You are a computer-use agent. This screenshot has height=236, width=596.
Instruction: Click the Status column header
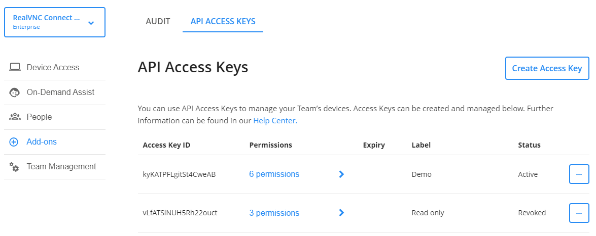[529, 145]
